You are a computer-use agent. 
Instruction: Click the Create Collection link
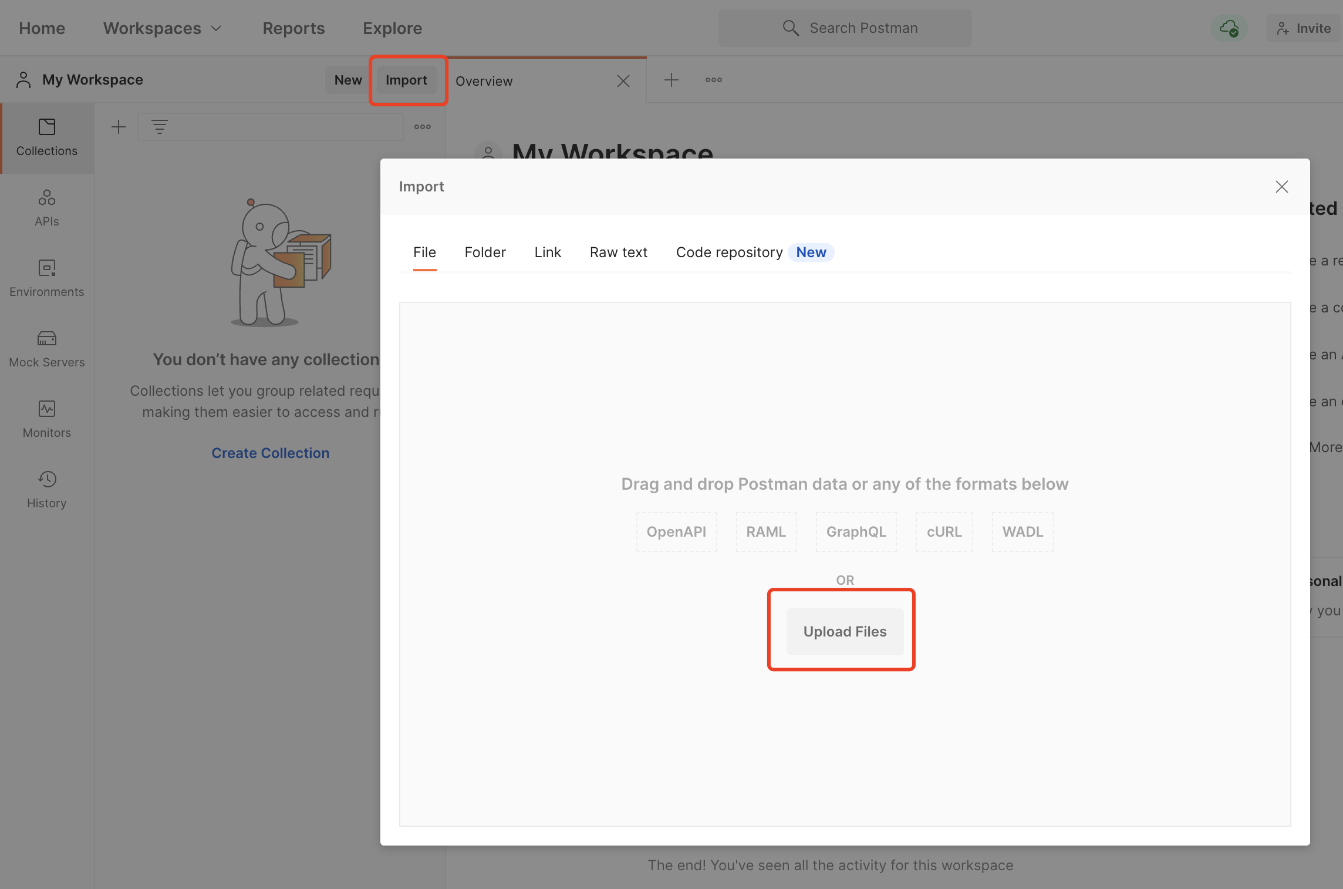click(x=270, y=453)
